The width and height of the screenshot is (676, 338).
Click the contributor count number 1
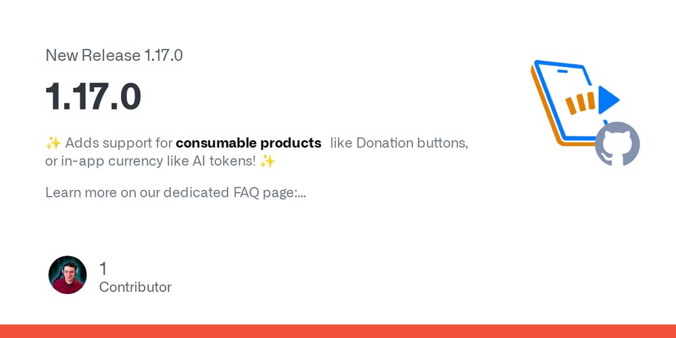[103, 268]
